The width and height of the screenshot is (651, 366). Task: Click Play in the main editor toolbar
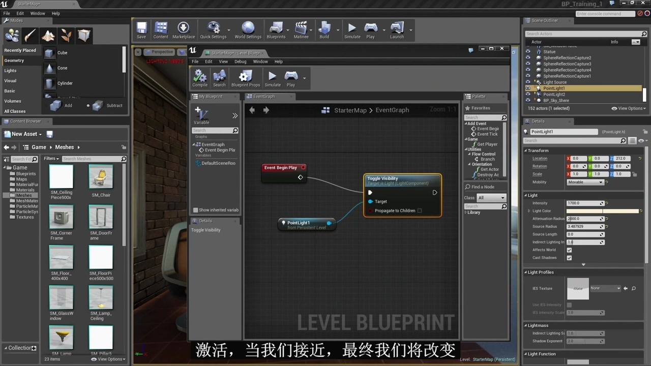click(x=371, y=30)
